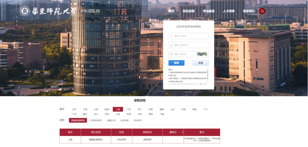This screenshot has width=308, height=147.
Task: Select province 山东
Action: 173,109
